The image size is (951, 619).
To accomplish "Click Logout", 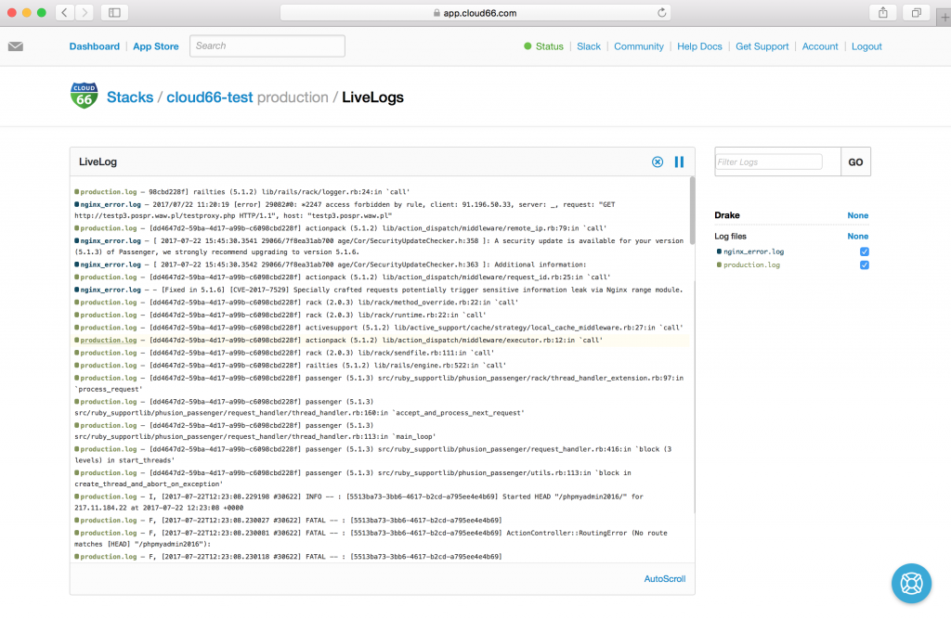I will point(866,46).
